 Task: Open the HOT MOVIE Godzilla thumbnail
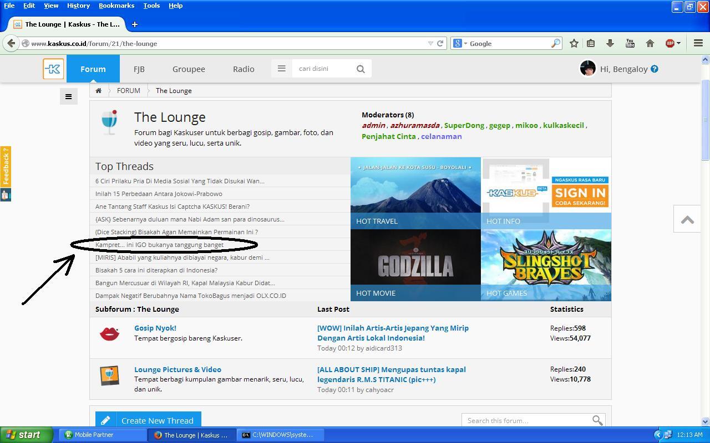(x=415, y=265)
